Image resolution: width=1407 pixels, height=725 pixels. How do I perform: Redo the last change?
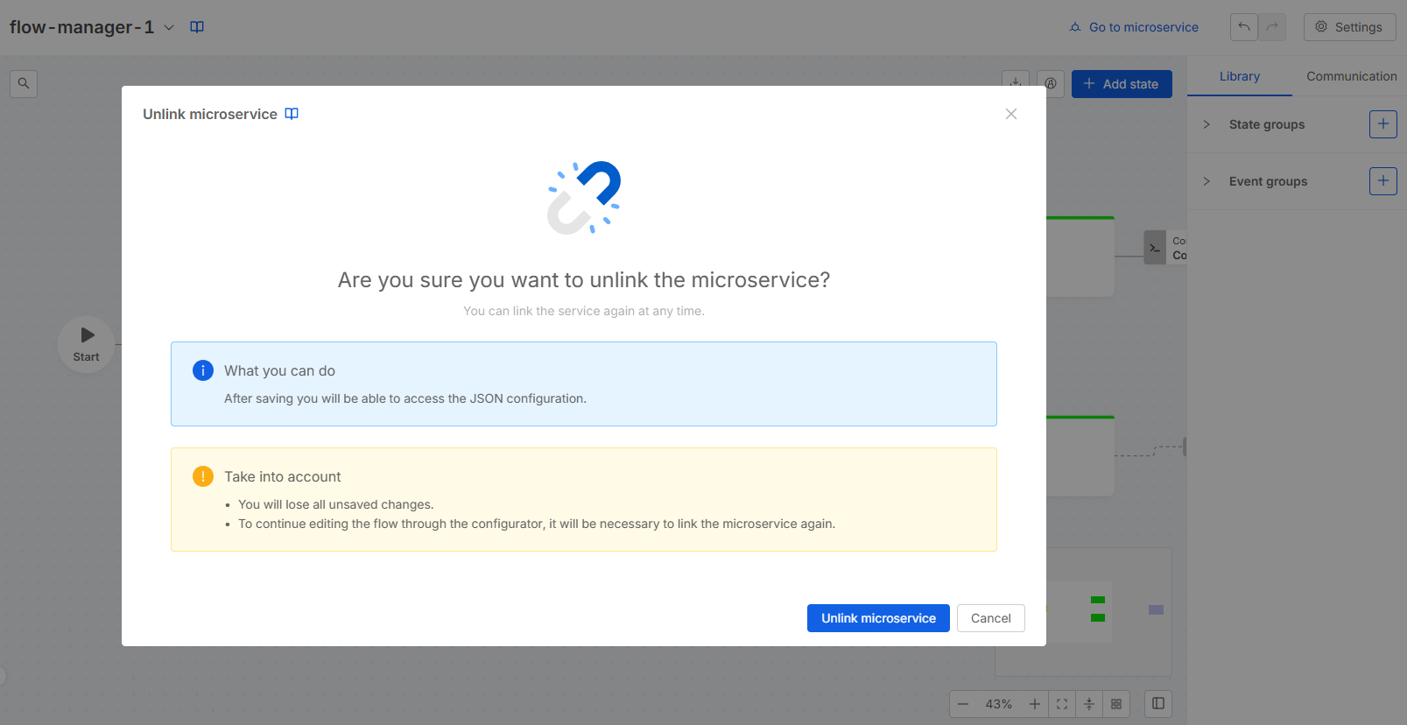click(1272, 27)
